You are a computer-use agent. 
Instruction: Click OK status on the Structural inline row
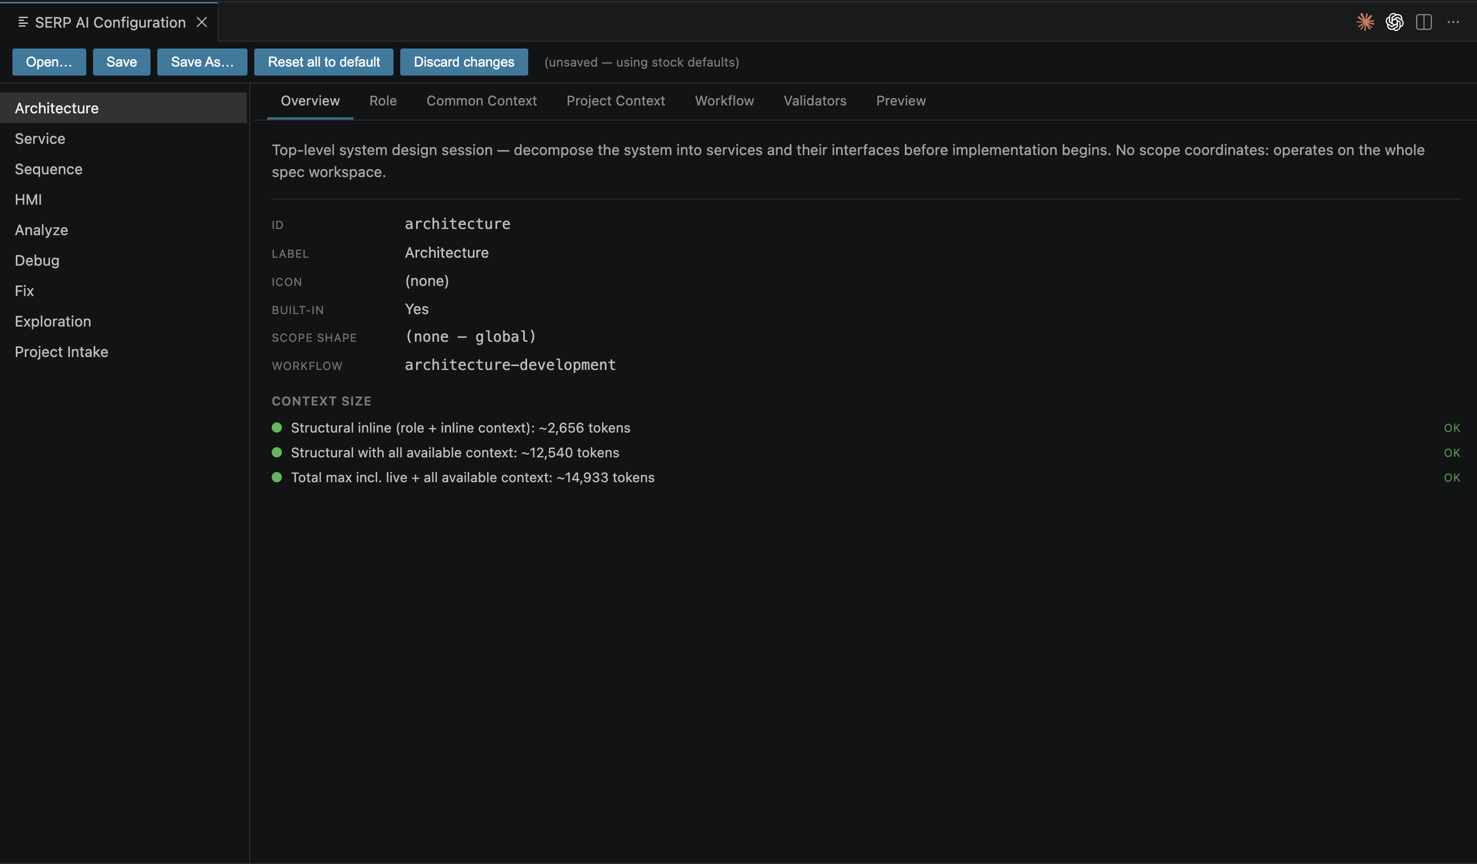pos(1452,429)
